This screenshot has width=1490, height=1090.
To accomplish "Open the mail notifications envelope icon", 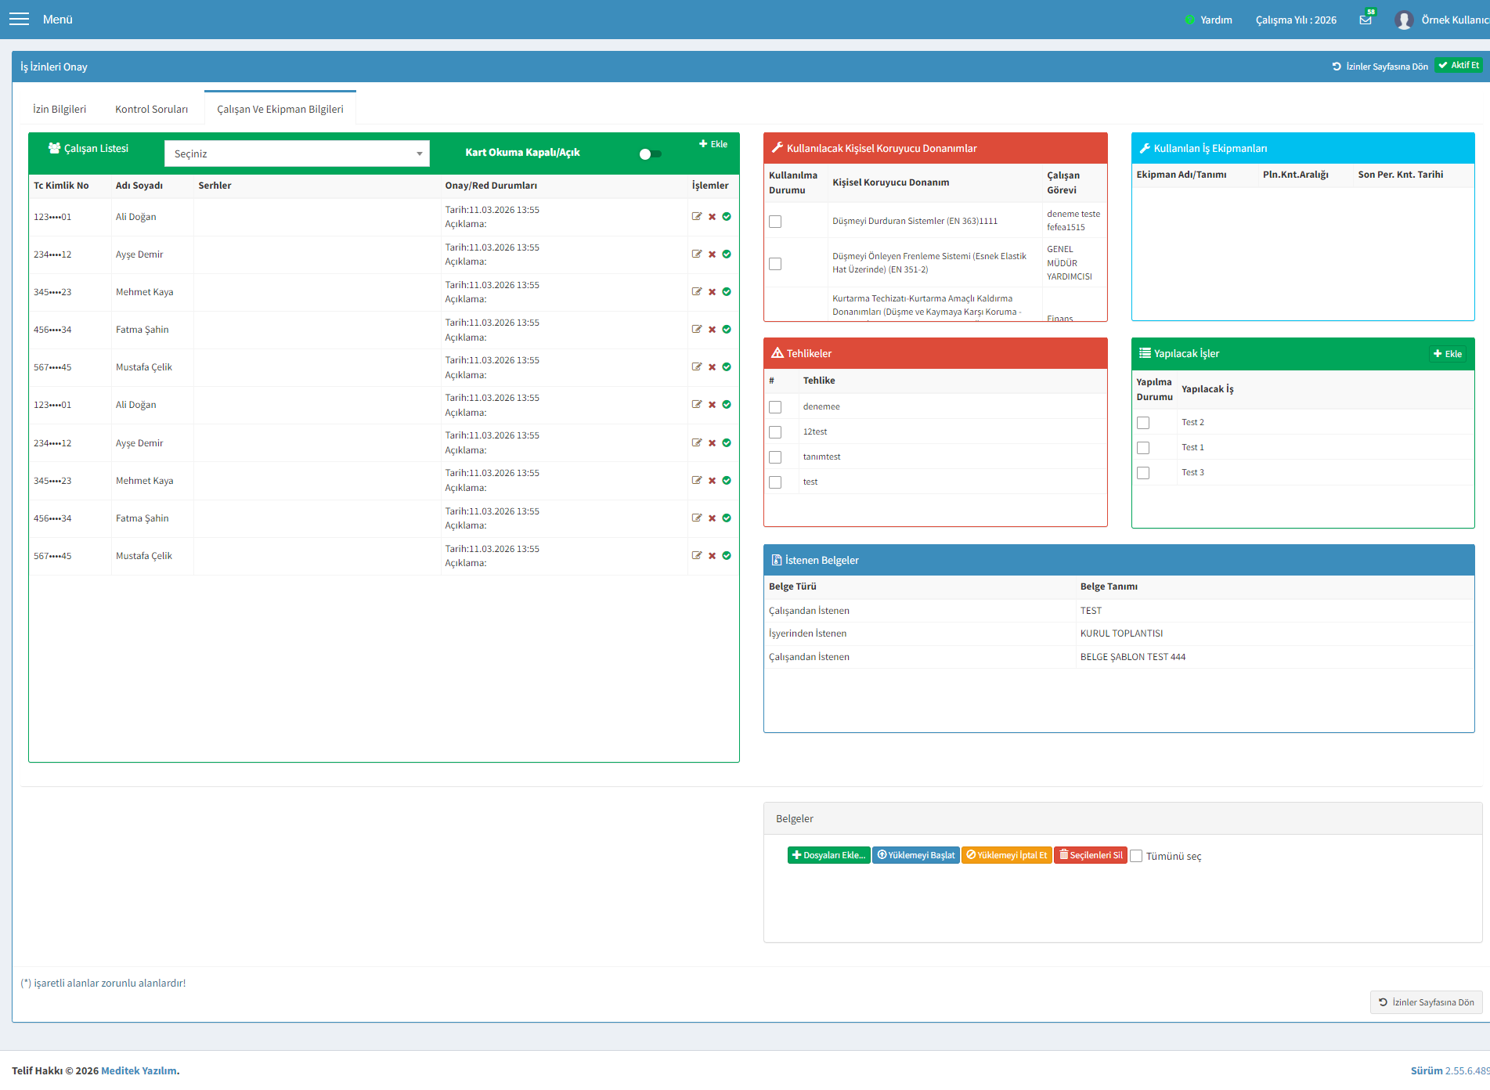I will (1366, 20).
